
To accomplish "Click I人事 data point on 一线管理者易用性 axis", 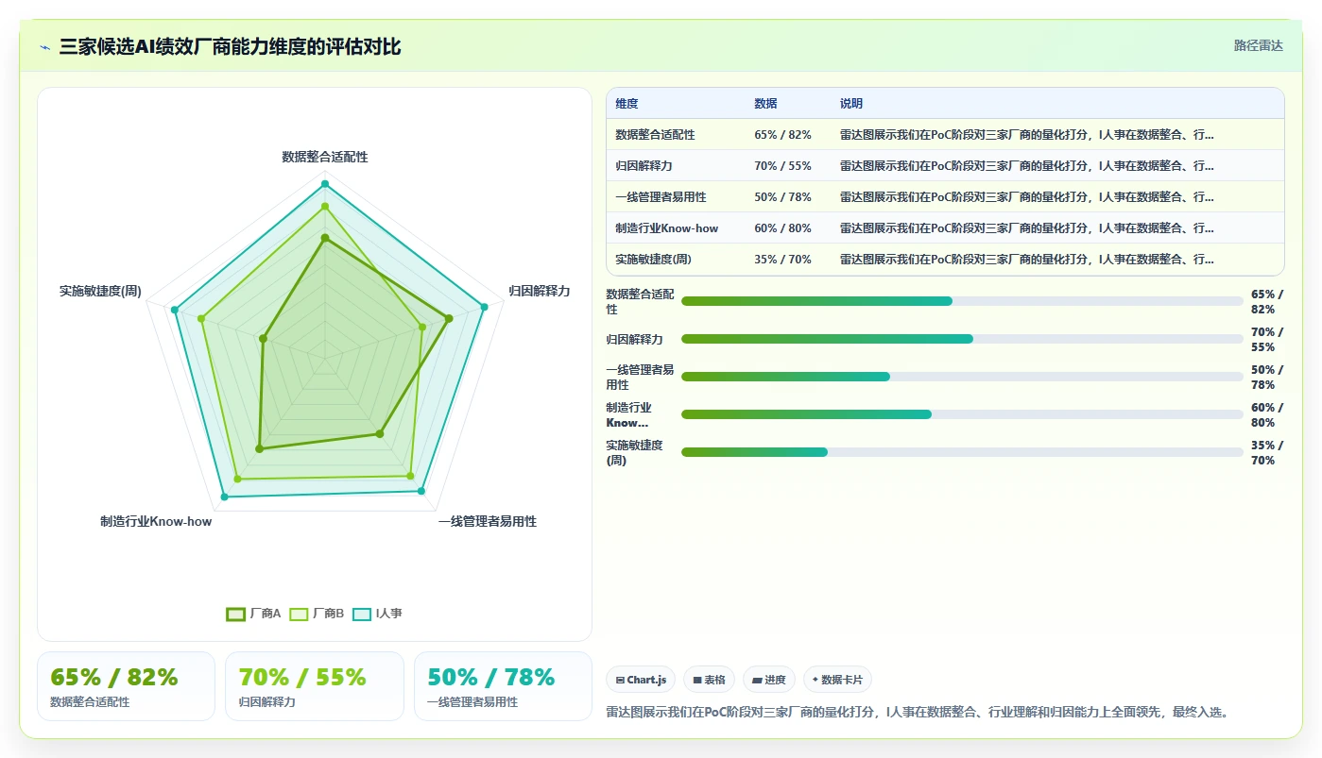I will [421, 491].
